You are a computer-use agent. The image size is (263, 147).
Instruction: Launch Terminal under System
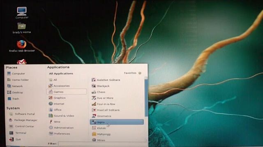(x=18, y=133)
